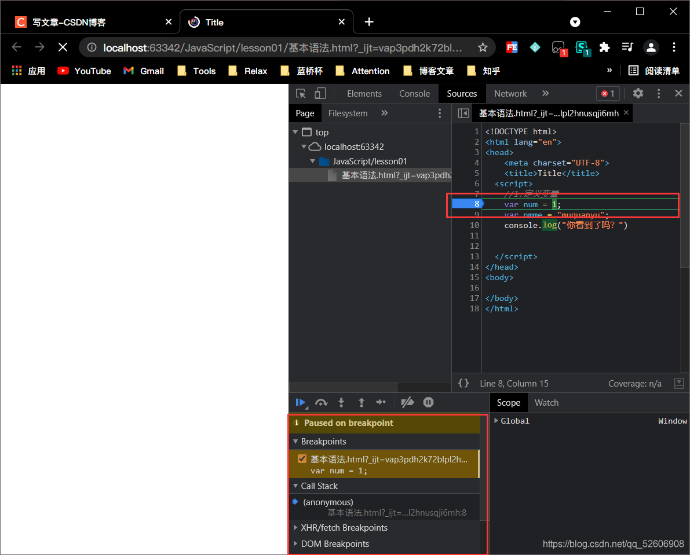Image resolution: width=690 pixels, height=555 pixels.
Task: Select the inspect element tool
Action: pos(301,94)
